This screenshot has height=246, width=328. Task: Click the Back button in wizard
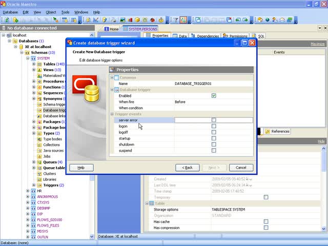tap(188, 168)
